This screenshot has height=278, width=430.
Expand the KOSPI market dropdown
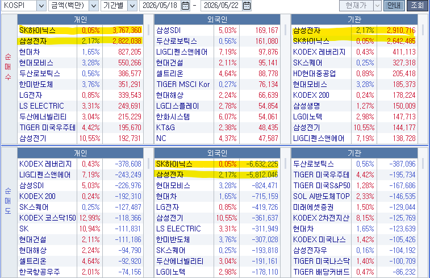(x=41, y=6)
